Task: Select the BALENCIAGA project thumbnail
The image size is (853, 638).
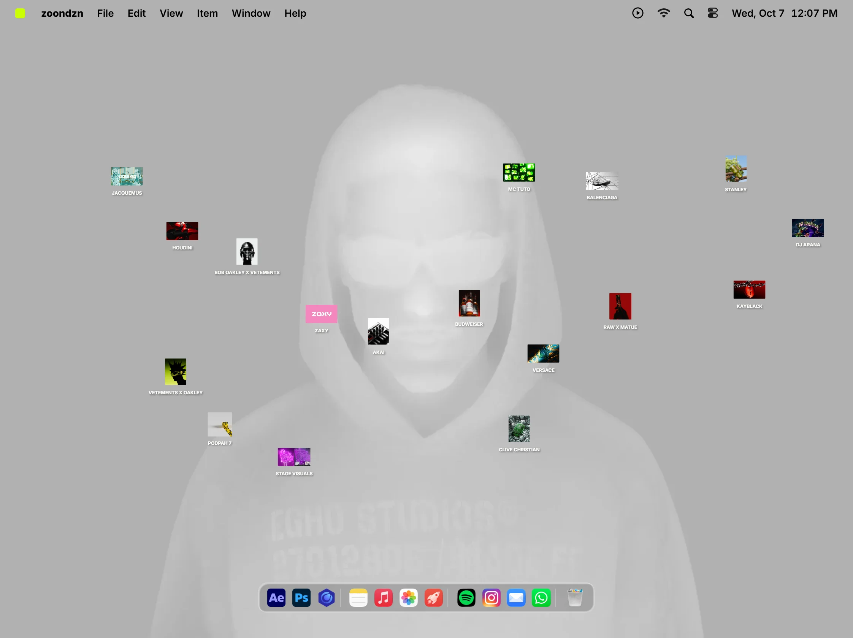Action: [602, 181]
